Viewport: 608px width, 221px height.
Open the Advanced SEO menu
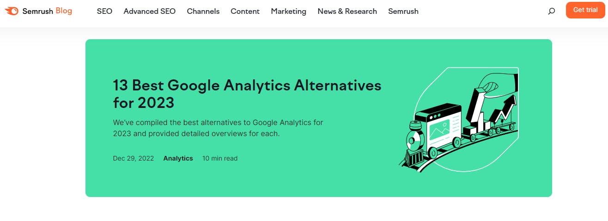150,11
